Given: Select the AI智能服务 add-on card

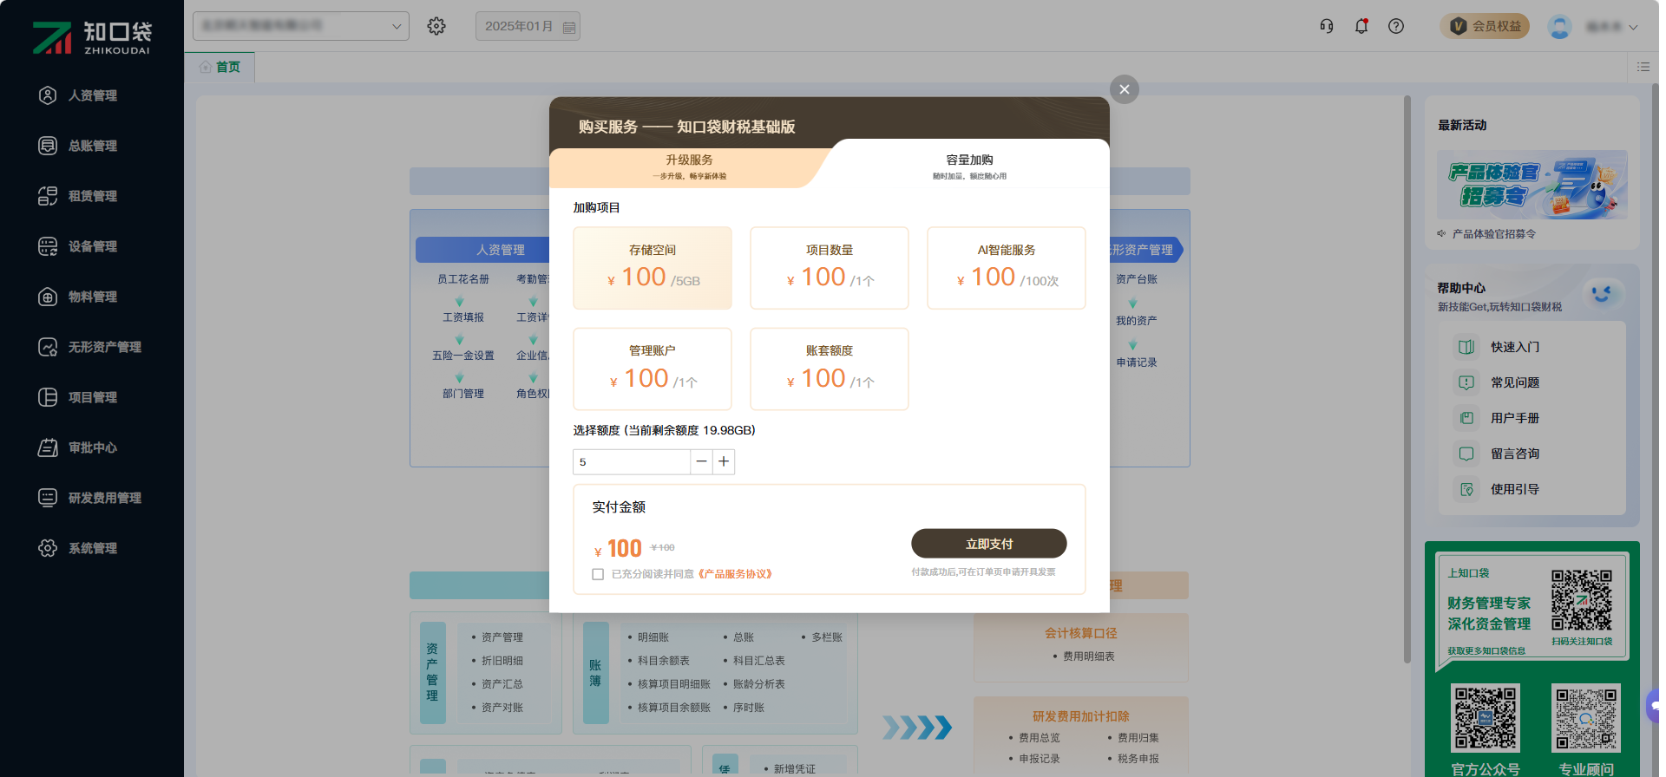Looking at the screenshot, I should [1007, 268].
